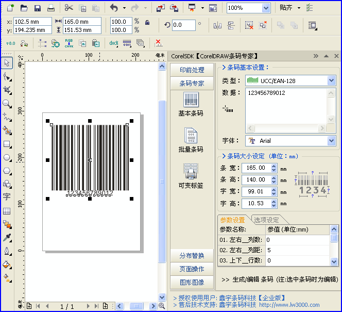
Task: Select the Ellipse tool
Action: 7,158
